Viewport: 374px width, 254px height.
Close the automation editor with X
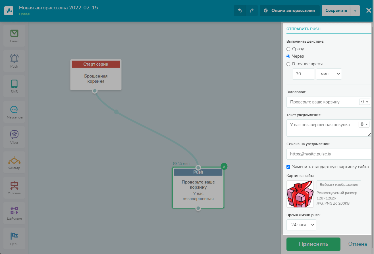point(369,11)
